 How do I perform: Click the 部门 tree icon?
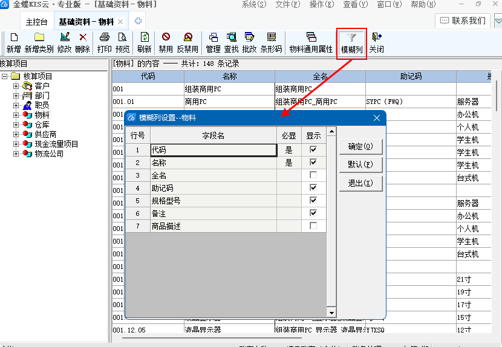(x=27, y=96)
